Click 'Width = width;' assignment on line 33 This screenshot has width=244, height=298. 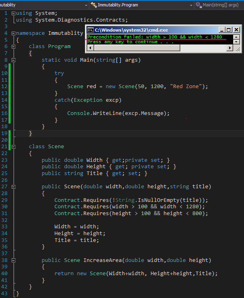coord(77,227)
